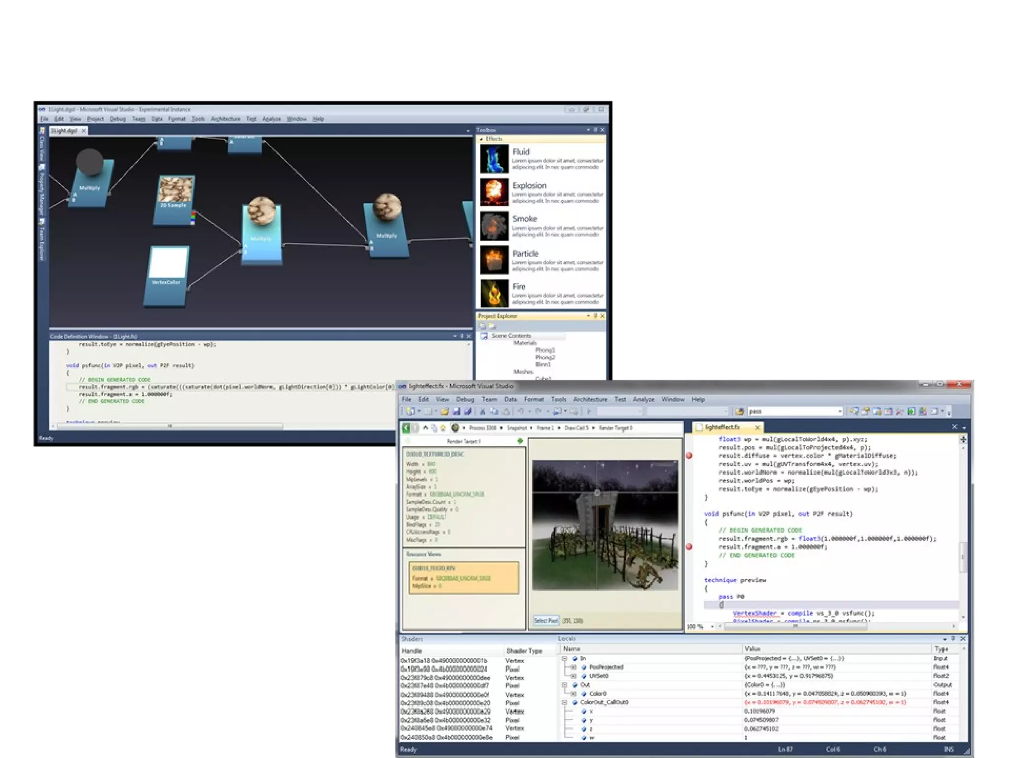Switch to the lighteffect.fx tab
The width and height of the screenshot is (1010, 758).
722,427
